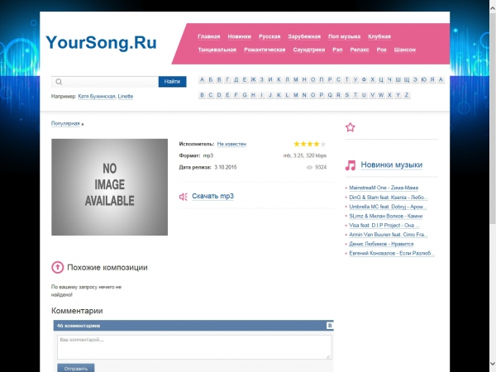Select Cyrillic letter Ш in alphabet index
This screenshot has height=372, width=496.
pos(398,79)
